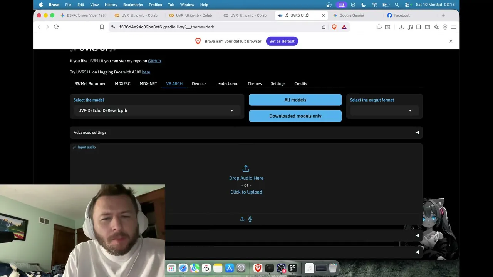
Task: Click the share icon in the address bar
Action: [324, 27]
